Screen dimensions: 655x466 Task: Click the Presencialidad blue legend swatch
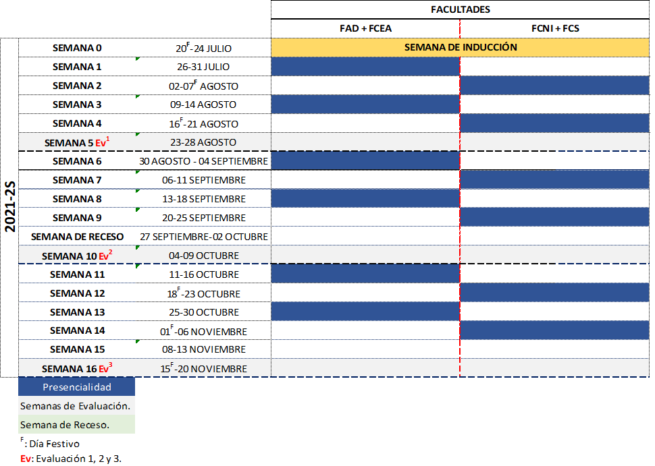(x=77, y=387)
